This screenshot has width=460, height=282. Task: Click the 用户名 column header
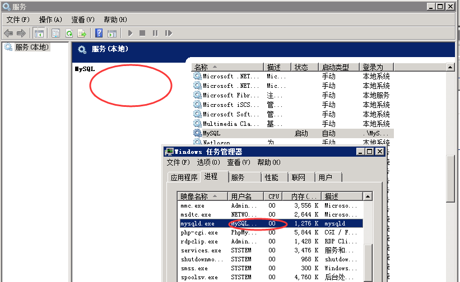click(x=246, y=196)
